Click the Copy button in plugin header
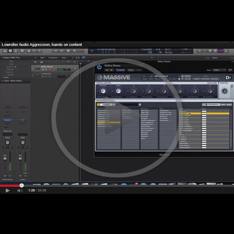 pos(131,70)
